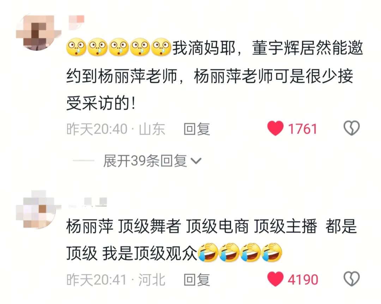Select the 顶级观众 comment text

[x=211, y=240]
